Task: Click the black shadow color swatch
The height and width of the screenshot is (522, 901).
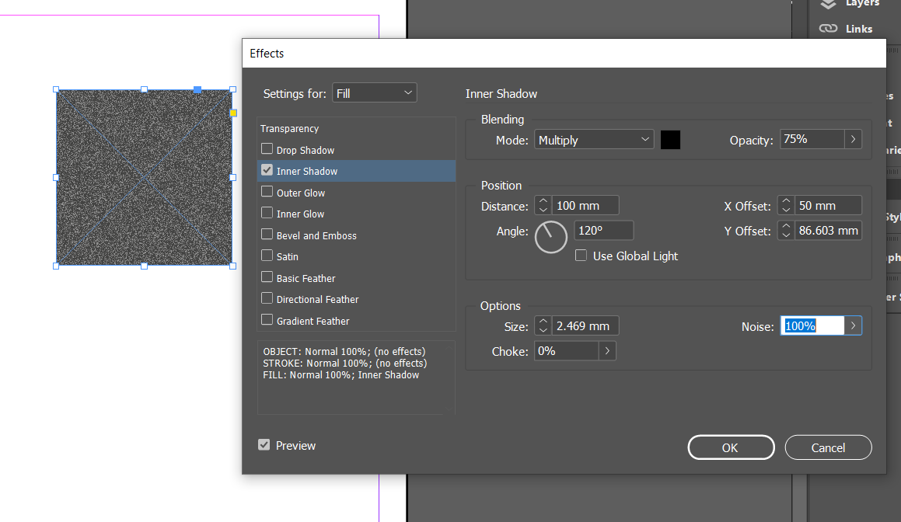Action: [669, 139]
